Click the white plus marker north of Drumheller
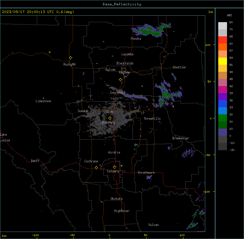This screenshot has height=239, width=244. point(173,106)
